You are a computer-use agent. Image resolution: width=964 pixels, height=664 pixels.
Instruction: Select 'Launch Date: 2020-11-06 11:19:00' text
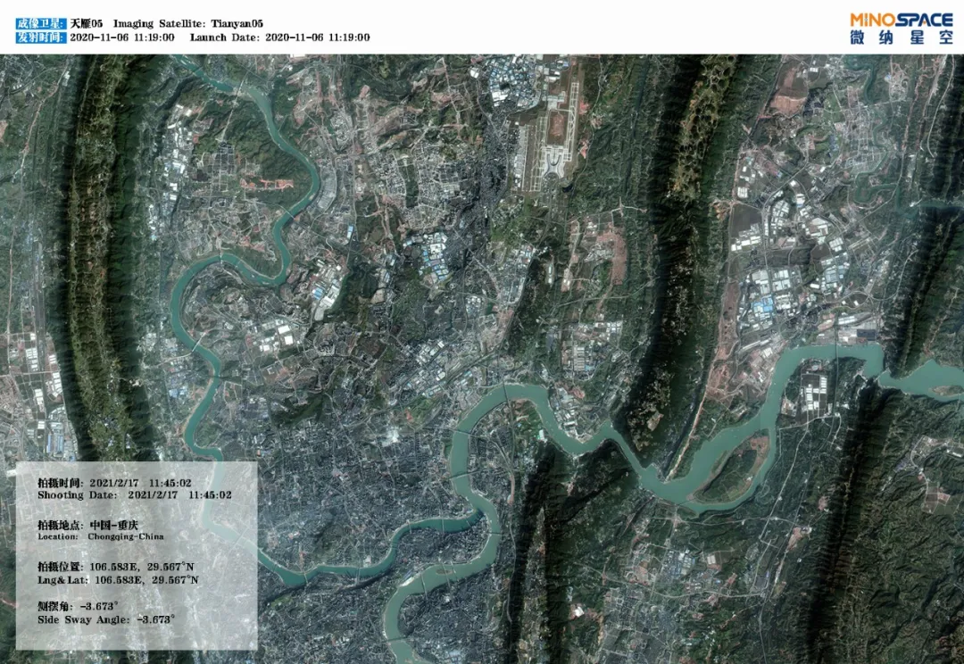click(279, 37)
